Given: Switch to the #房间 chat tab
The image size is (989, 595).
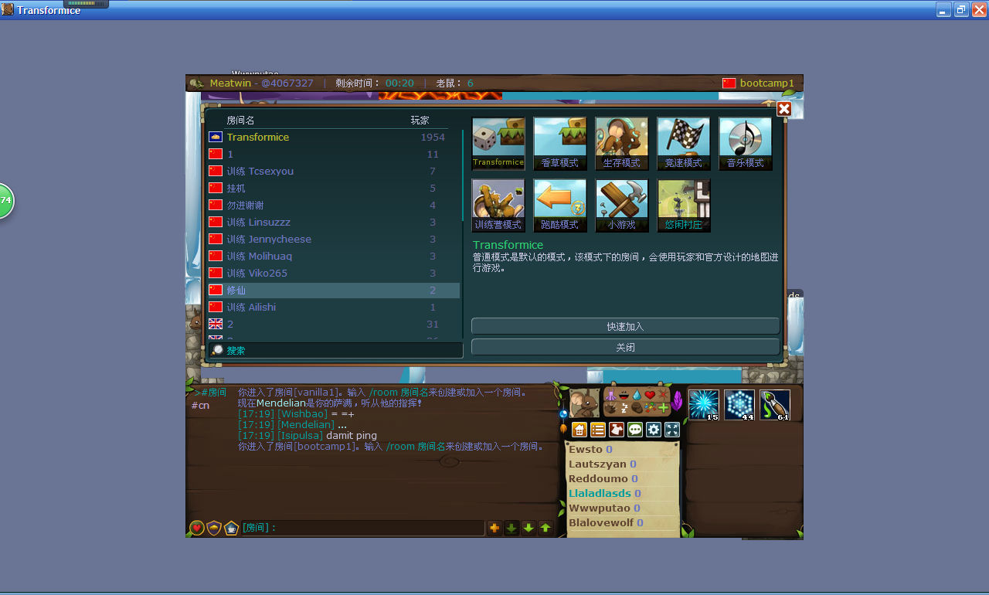Looking at the screenshot, I should pos(210,393).
